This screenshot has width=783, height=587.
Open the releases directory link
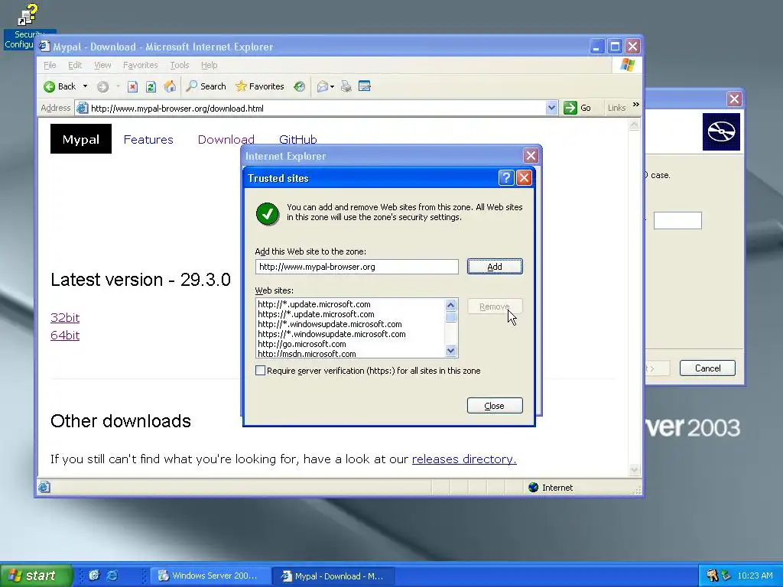tap(464, 459)
